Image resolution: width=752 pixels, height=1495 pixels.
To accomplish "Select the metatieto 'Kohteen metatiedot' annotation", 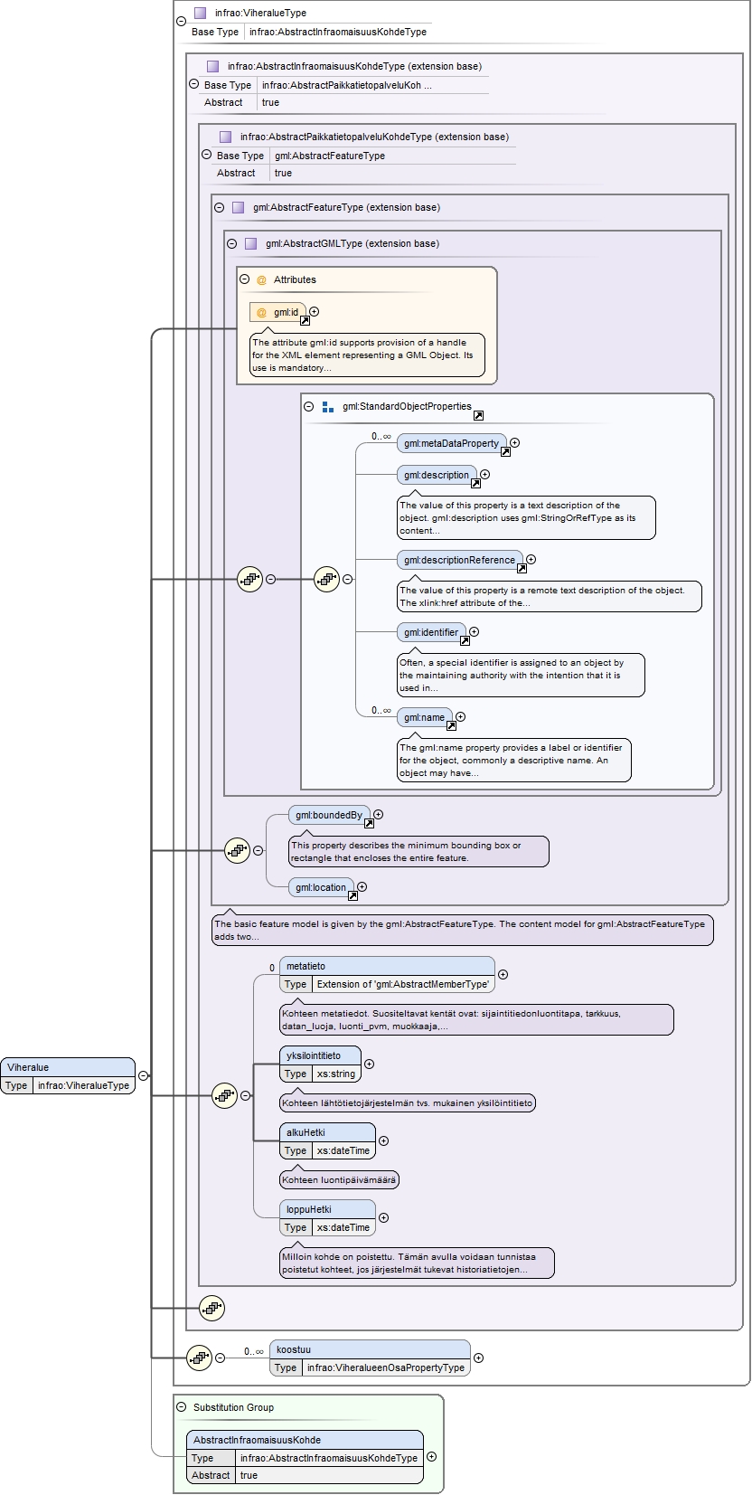I will (476, 1019).
